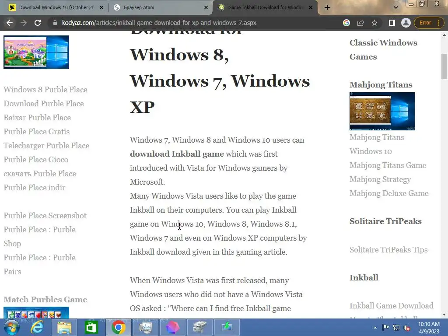Close the Download Windows 10 tab
This screenshot has height=336, width=448.
click(101, 7)
